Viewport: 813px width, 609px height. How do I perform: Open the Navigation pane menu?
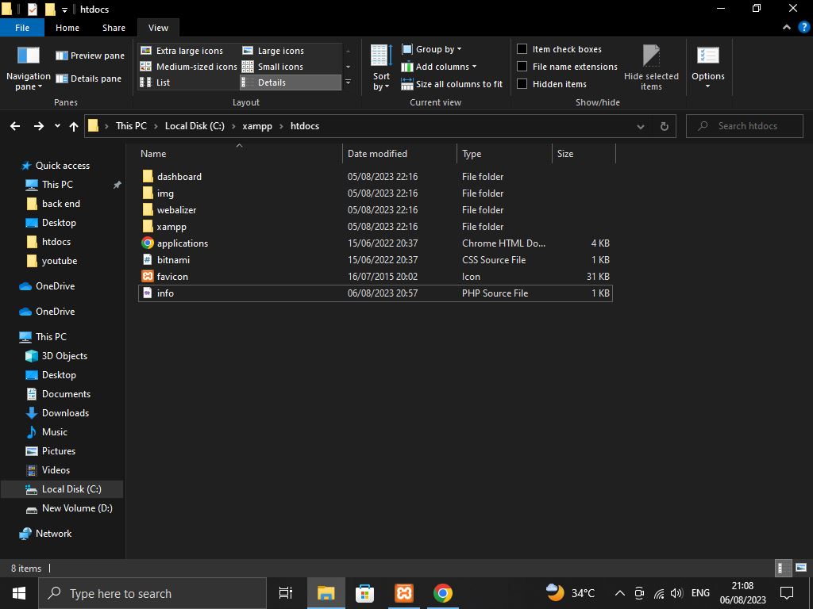point(28,68)
